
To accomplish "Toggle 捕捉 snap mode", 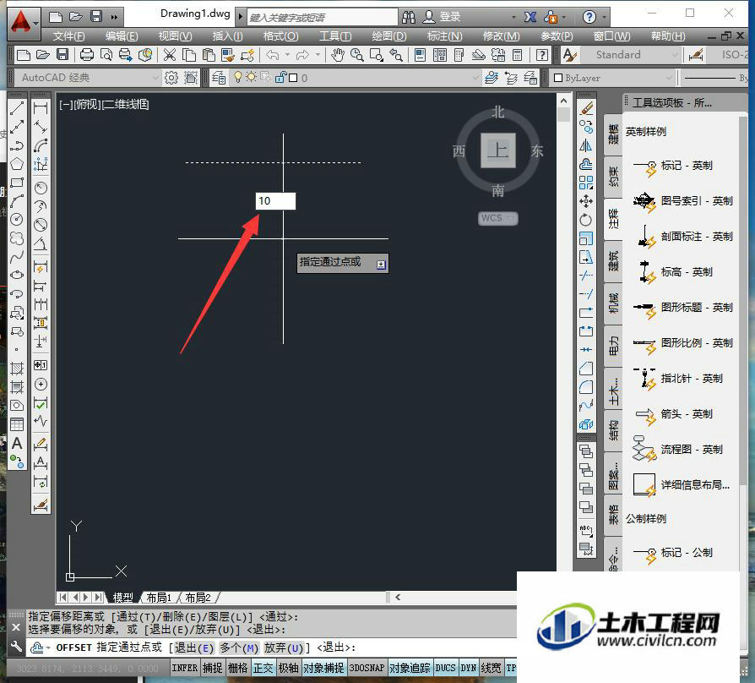I will point(212,668).
